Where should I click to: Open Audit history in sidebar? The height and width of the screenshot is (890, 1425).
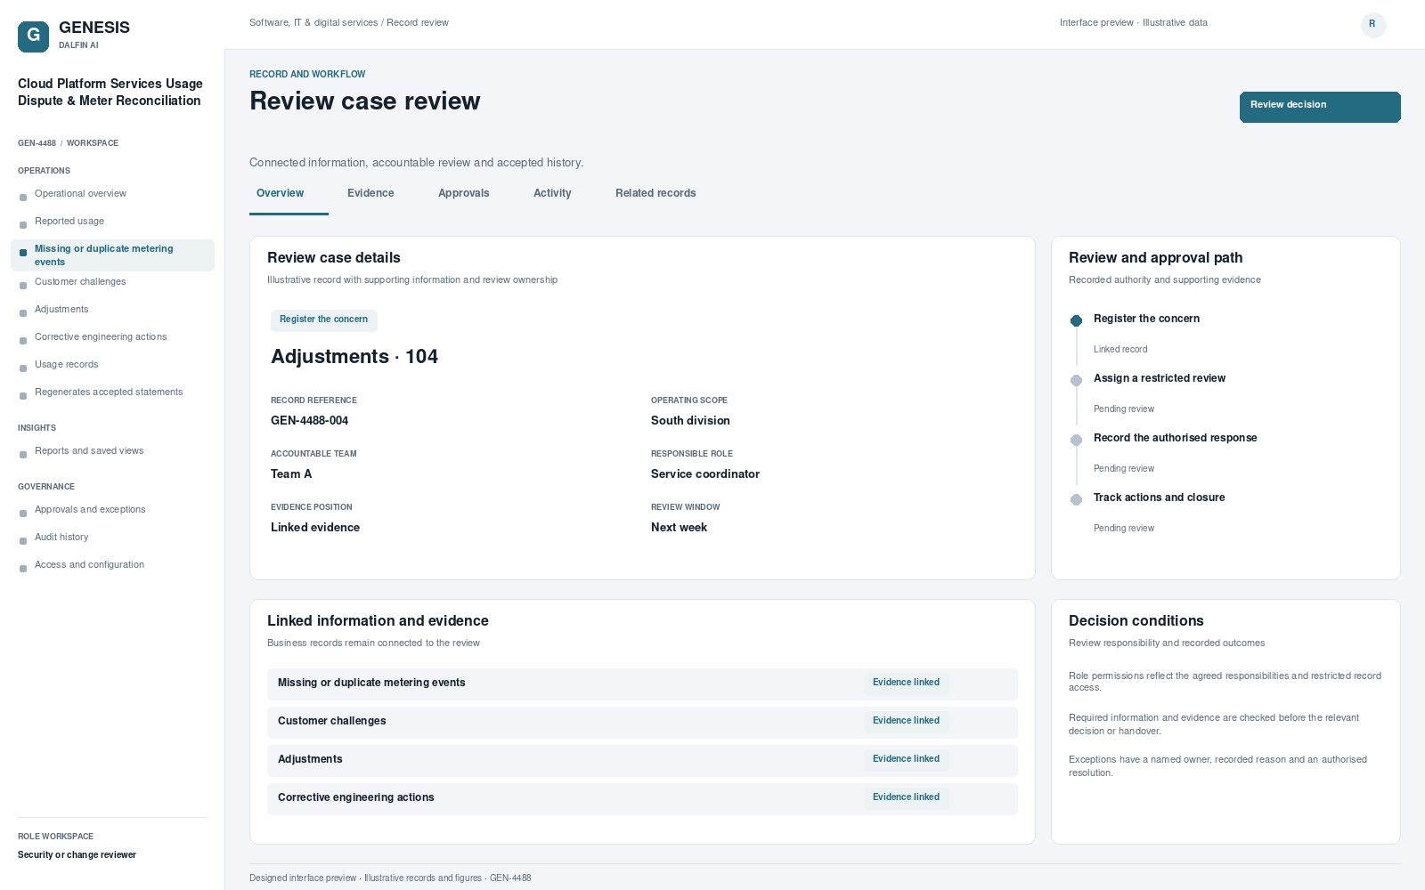point(112,538)
